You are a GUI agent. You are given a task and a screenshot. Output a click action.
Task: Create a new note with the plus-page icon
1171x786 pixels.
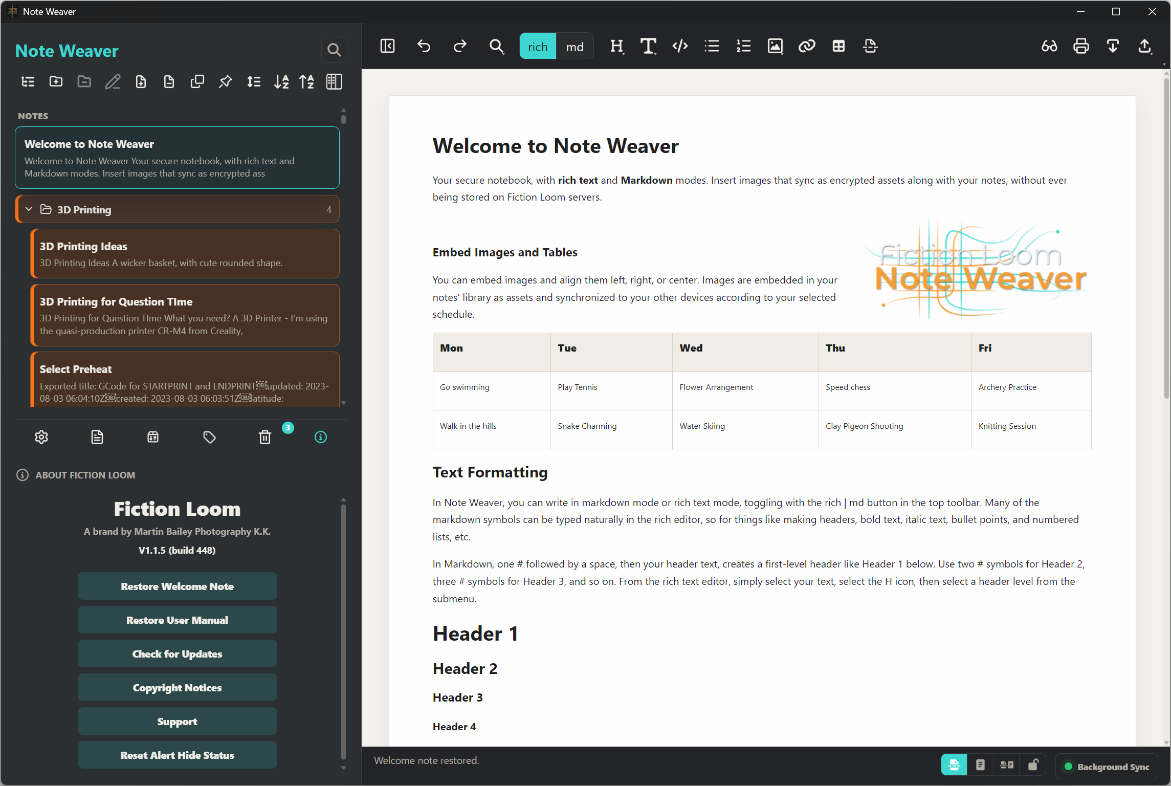pyautogui.click(x=141, y=81)
